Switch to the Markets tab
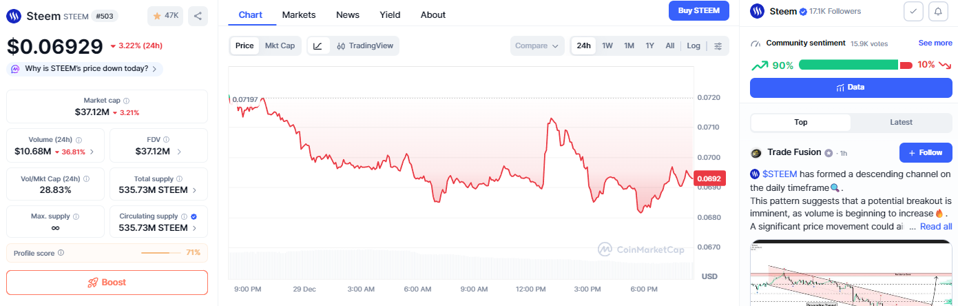The width and height of the screenshot is (958, 306). (x=299, y=14)
